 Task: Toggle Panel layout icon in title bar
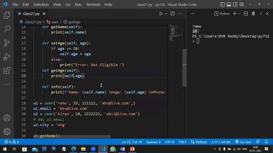click(x=229, y=4)
